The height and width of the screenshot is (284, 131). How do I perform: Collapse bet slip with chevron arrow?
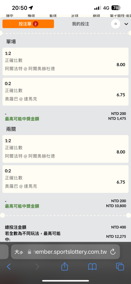[x=126, y=24]
